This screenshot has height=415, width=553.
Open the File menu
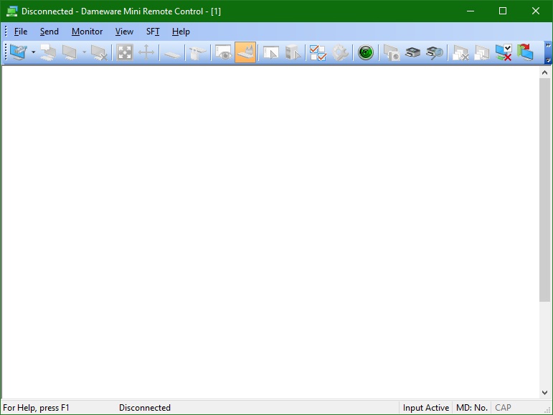(x=21, y=32)
